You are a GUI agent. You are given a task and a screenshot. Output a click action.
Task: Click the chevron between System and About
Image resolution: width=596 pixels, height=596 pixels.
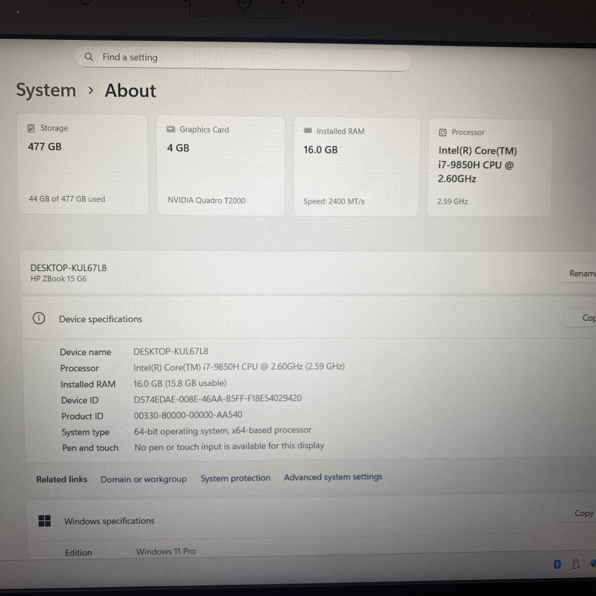tap(91, 91)
